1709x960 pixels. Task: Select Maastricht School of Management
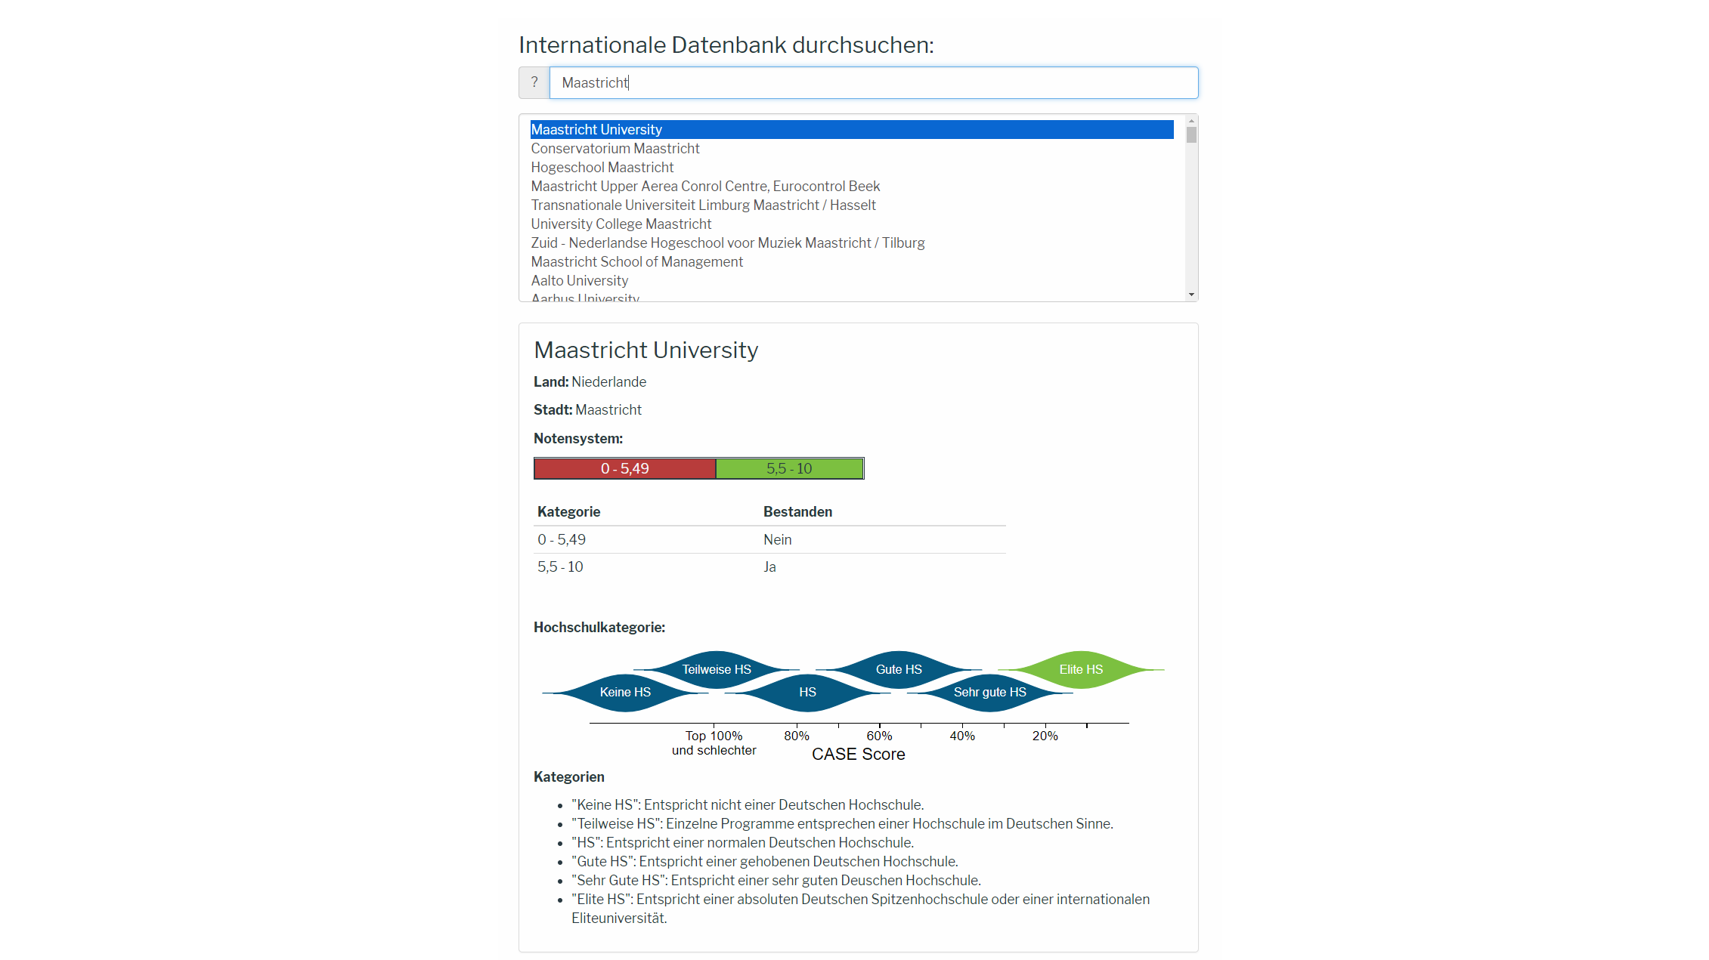[x=852, y=261]
